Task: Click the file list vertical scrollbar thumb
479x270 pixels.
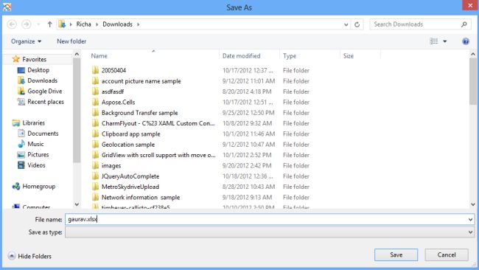Action: (473, 81)
